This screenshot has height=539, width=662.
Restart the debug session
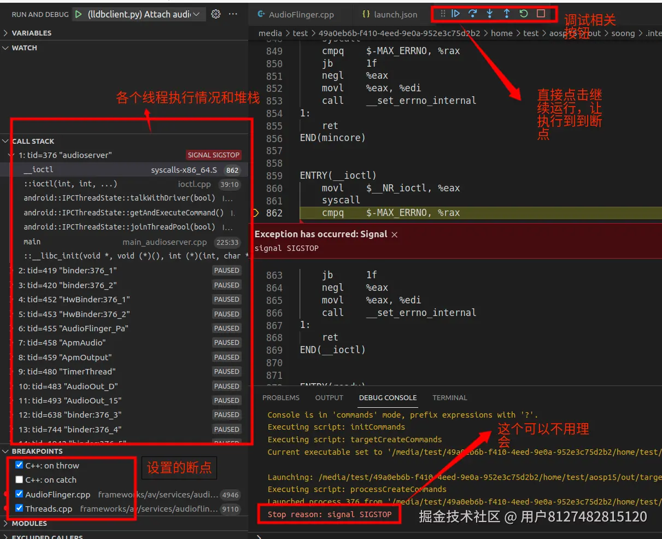524,14
